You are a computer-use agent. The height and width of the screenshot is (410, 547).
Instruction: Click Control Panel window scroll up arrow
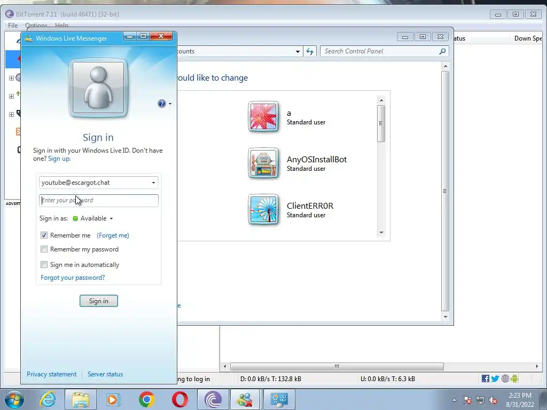[445, 66]
